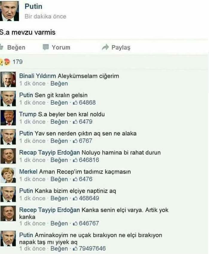This screenshot has height=254, width=209.
Task: Click the 'Bir dakika önce' post timestamp
Action: pos(45,16)
